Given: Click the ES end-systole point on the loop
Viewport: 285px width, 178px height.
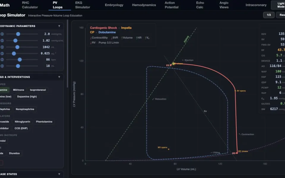Looking at the screenshot, I should pos(170,65).
